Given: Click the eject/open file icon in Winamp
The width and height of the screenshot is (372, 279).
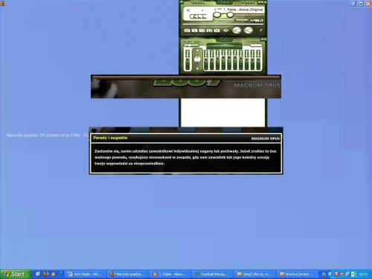Looking at the screenshot, I should [225, 31].
